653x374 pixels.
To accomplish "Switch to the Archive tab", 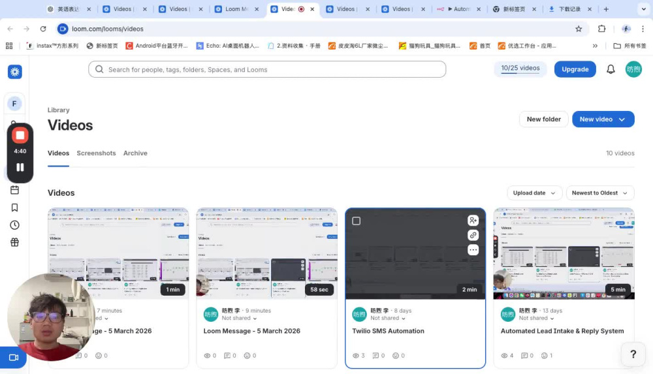I will 135,153.
